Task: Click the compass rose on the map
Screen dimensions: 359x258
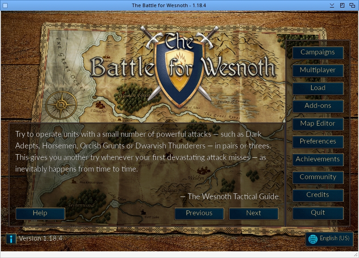Action: (x=61, y=105)
